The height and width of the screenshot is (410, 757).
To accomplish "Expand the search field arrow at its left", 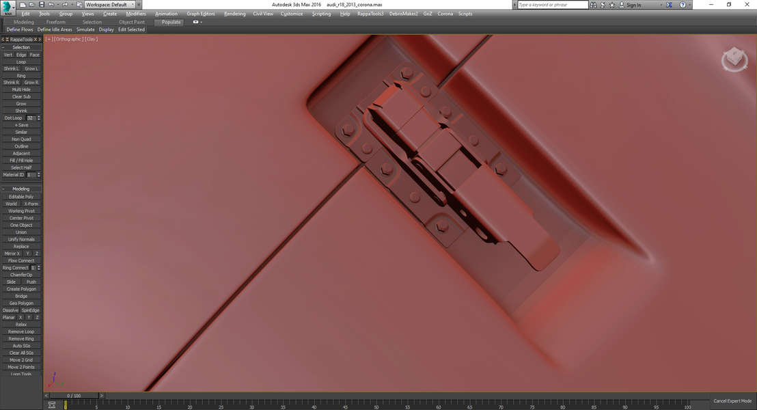I will click(x=514, y=5).
